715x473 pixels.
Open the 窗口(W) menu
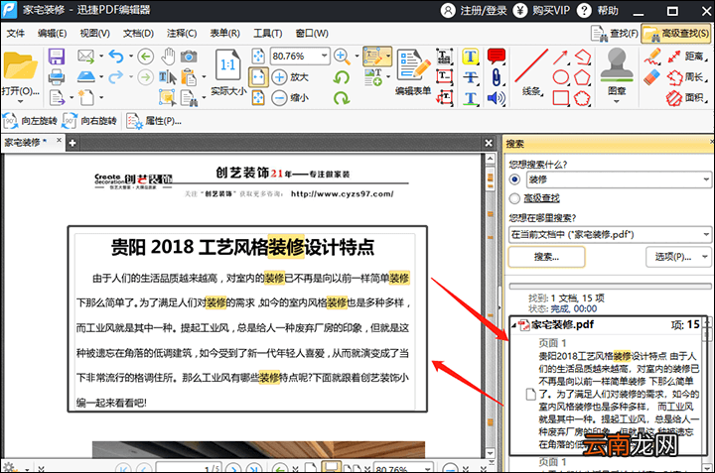tap(312, 34)
